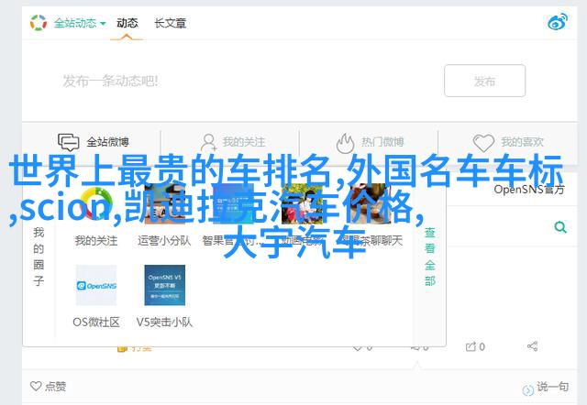Viewport: 587px width, 405px height.
Task: Select the 我的喜欢 tab
Action: 508,142
